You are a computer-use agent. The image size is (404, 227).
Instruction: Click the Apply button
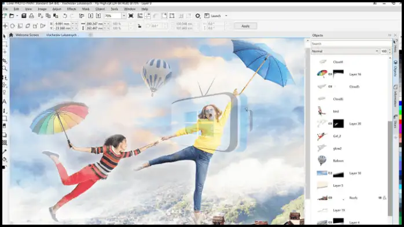(x=245, y=26)
